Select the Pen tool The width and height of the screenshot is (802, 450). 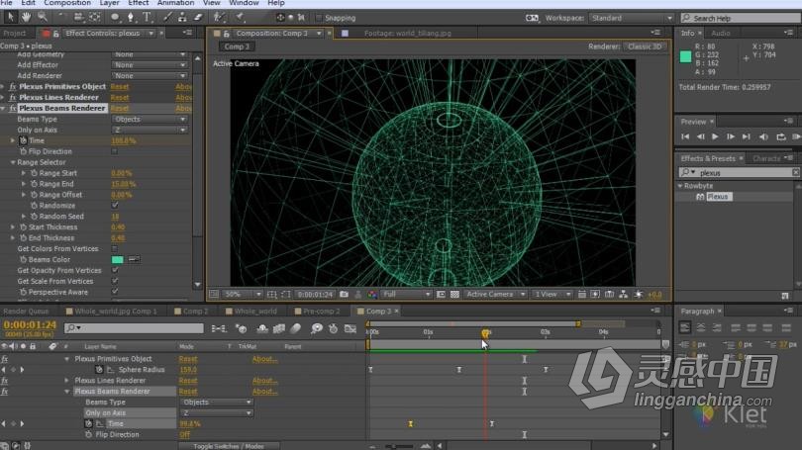131,17
